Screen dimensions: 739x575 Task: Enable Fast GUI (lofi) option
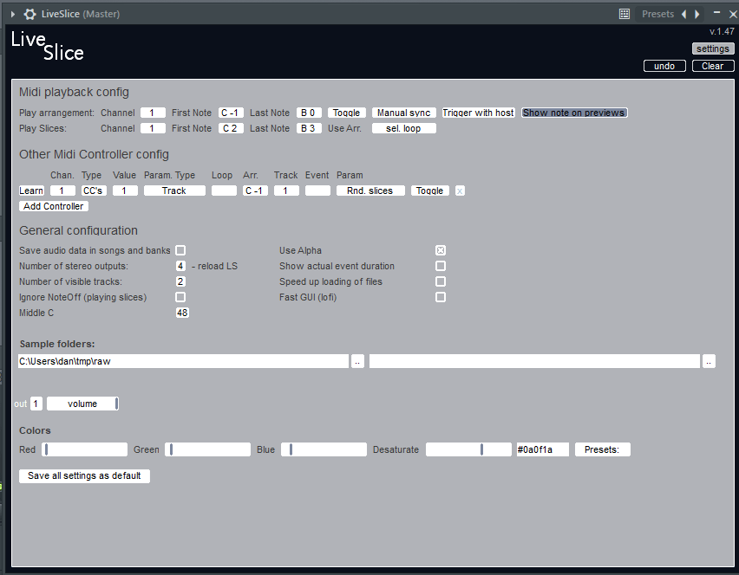click(441, 297)
